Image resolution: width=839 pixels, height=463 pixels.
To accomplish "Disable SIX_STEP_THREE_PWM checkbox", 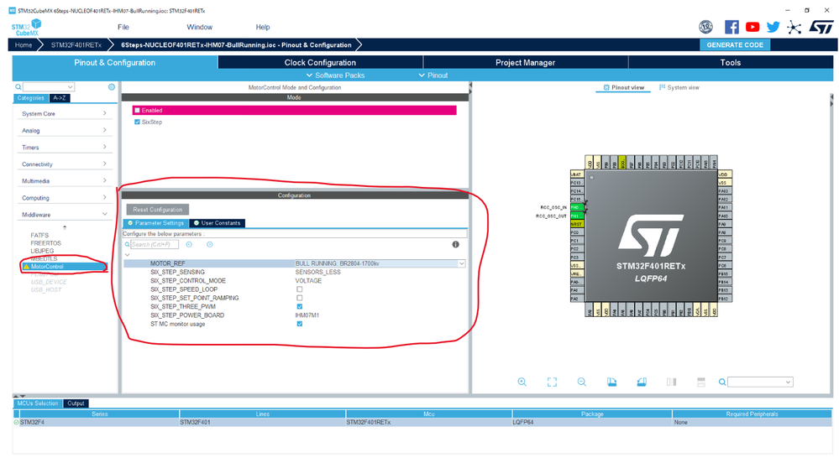I will coord(300,306).
